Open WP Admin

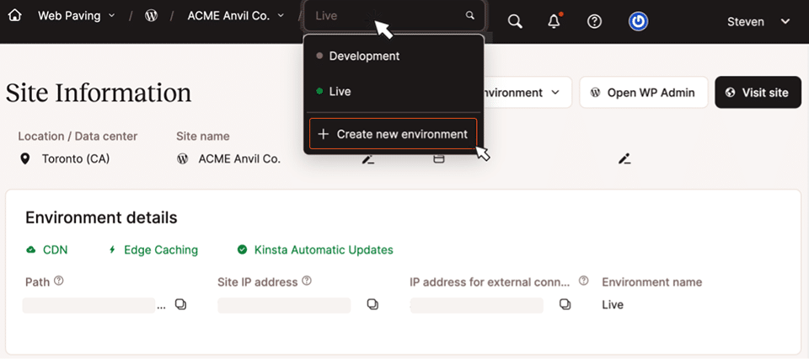pyautogui.click(x=642, y=93)
